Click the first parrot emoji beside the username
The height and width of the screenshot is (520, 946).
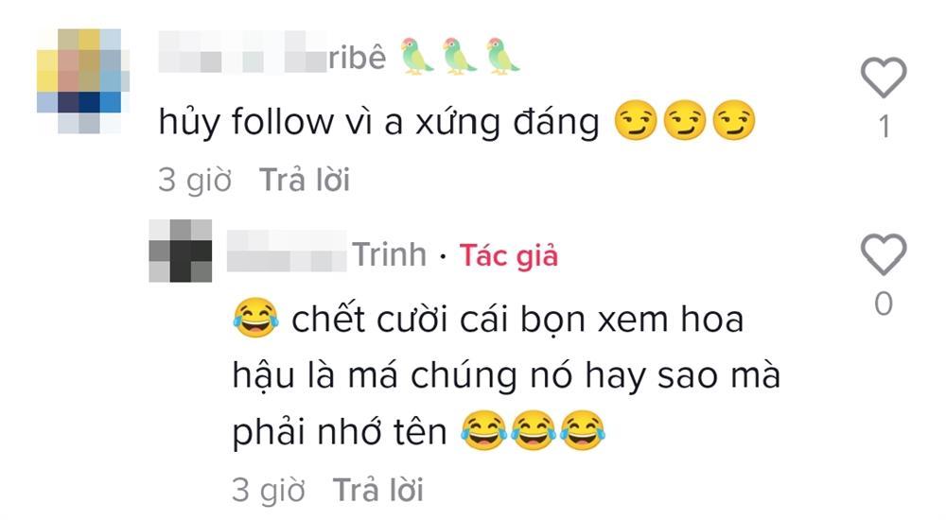pos(417,57)
